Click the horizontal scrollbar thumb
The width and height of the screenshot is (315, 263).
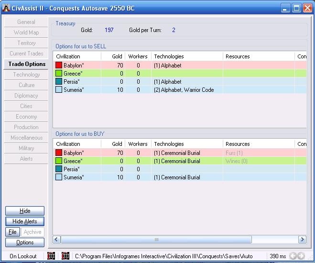(156, 240)
